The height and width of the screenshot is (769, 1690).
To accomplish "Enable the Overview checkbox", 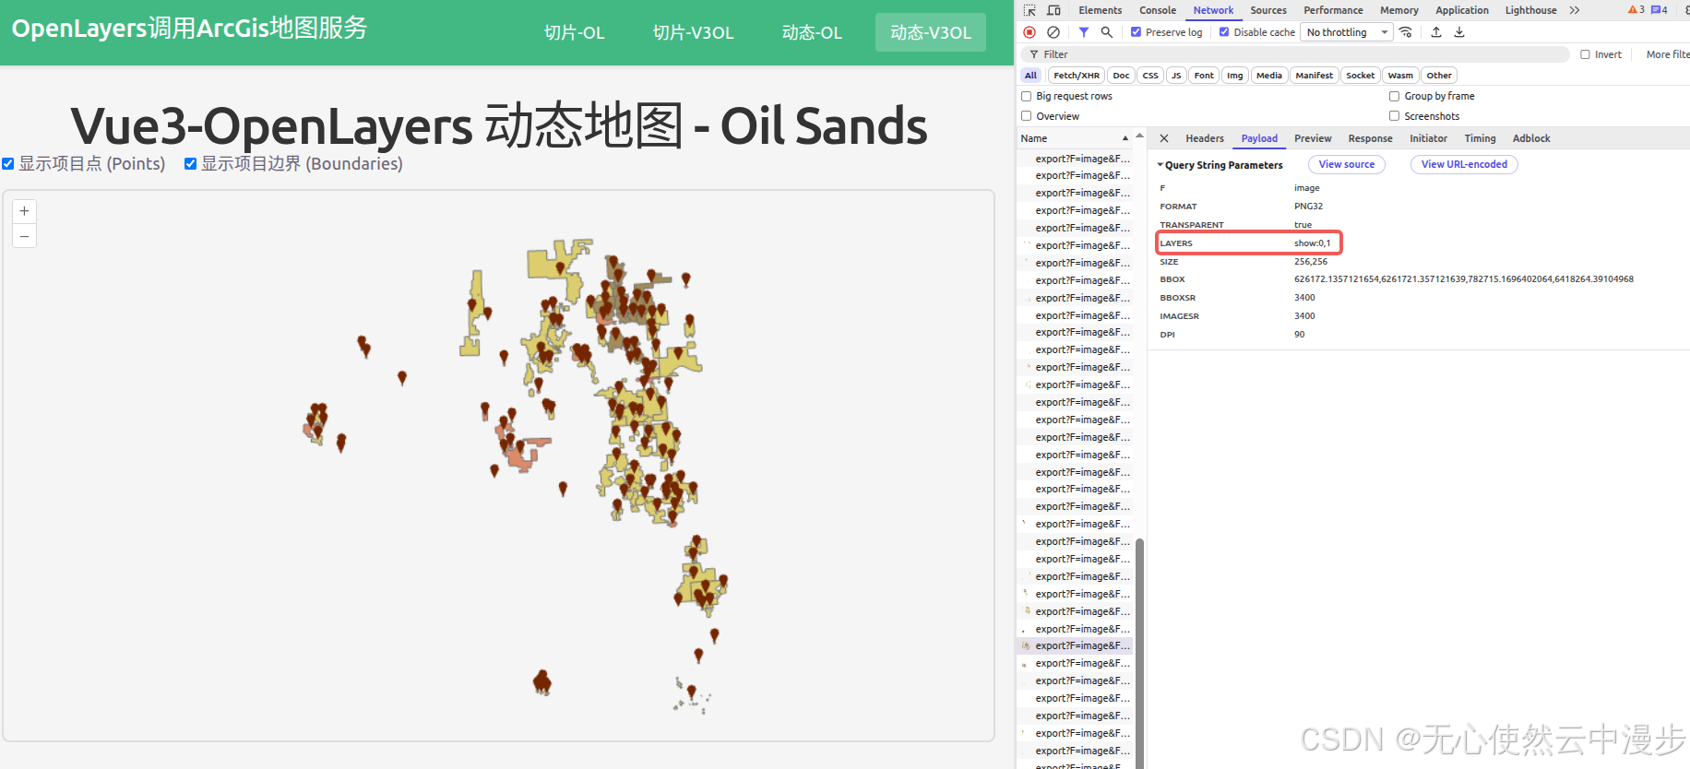I will click(x=1027, y=116).
